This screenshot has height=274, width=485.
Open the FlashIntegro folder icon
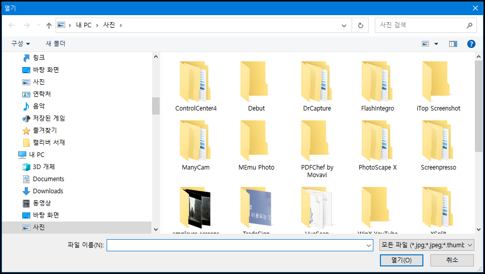point(377,82)
